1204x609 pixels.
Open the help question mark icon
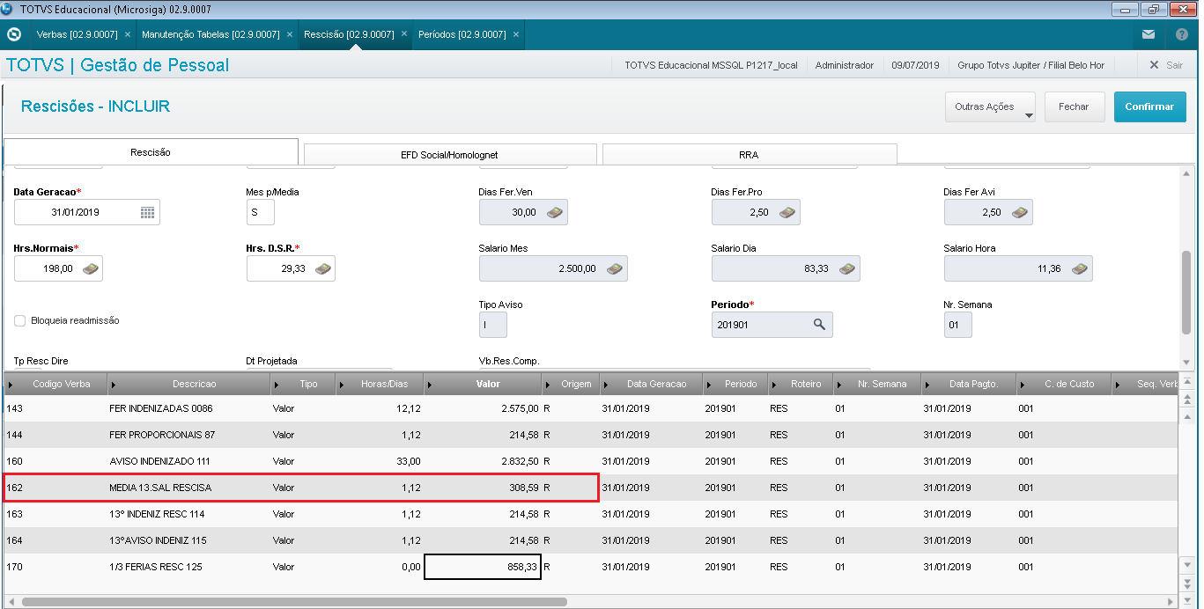(x=1182, y=34)
